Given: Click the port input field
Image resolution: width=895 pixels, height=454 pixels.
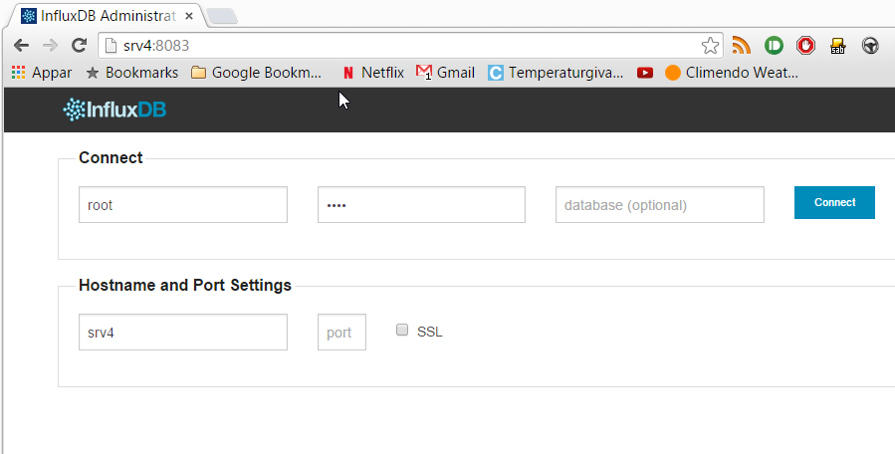Looking at the screenshot, I should tap(341, 332).
